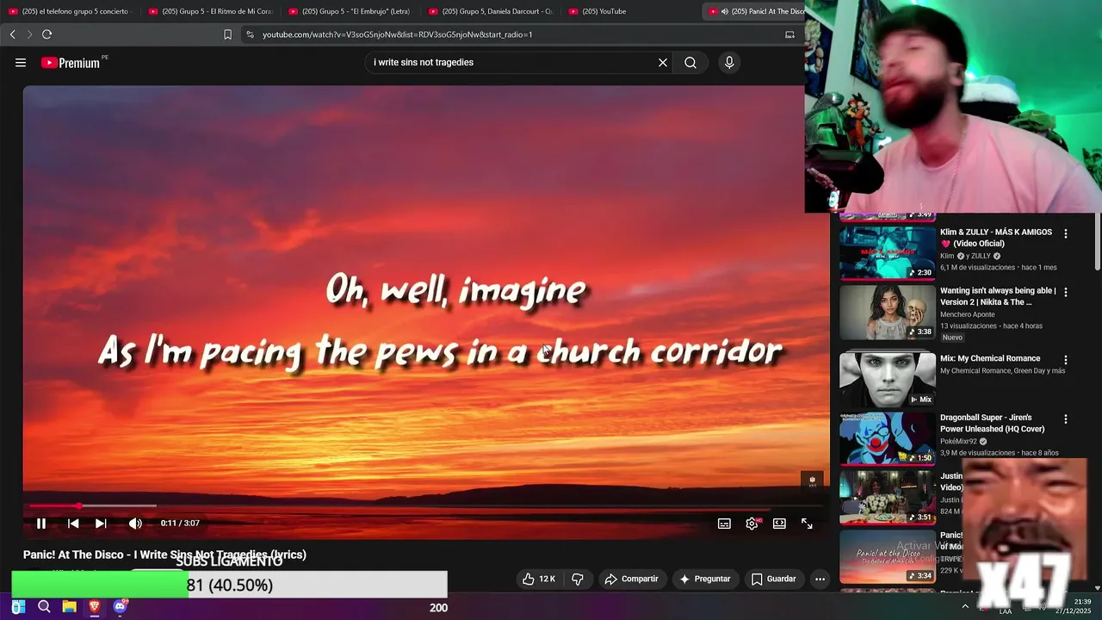Skip to the previous video

pos(73,524)
